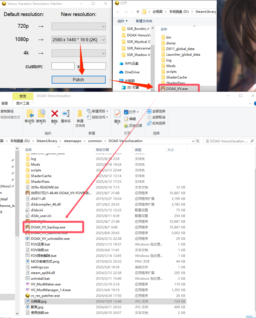Sort by the 类型 column header

tap(138, 150)
